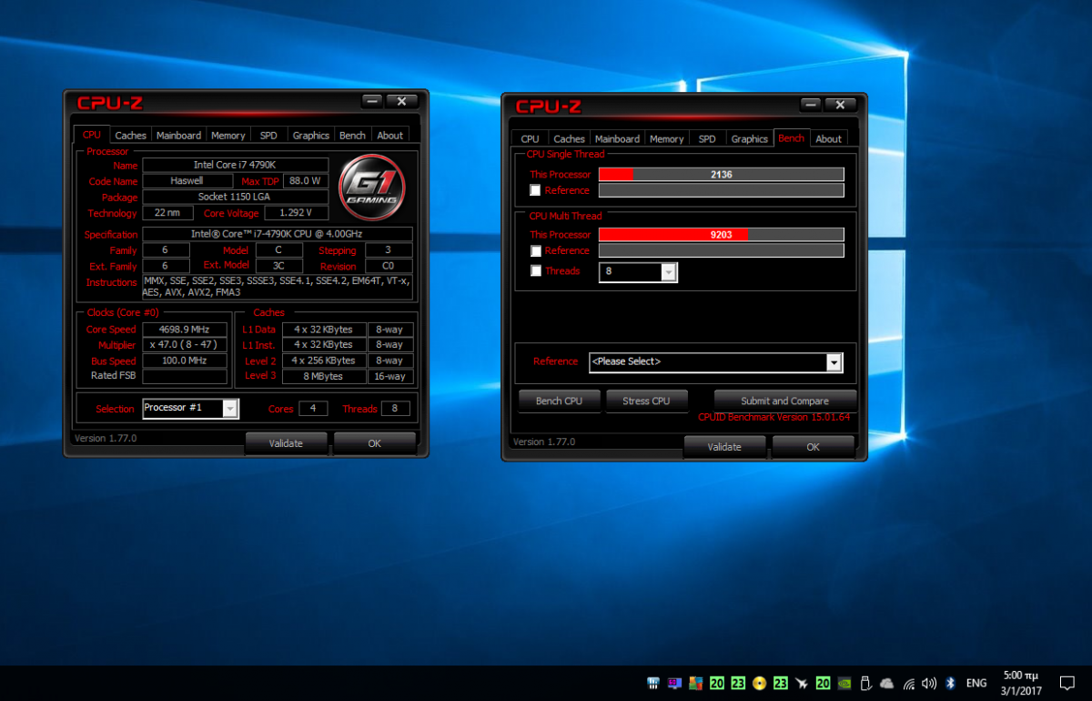Open Caches tab in right Bench window

(x=569, y=138)
